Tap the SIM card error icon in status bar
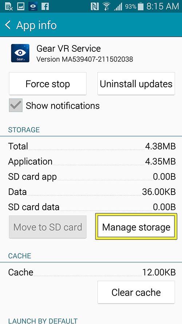Image resolution: width=182 pixels, height=324 pixels. click(9, 7)
